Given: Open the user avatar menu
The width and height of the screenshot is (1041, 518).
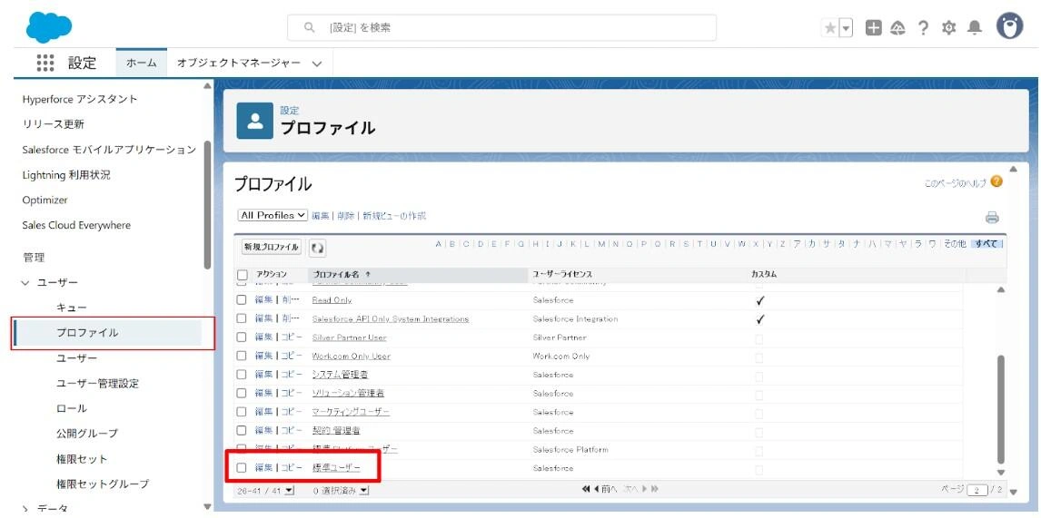Looking at the screenshot, I should coord(1010,26).
